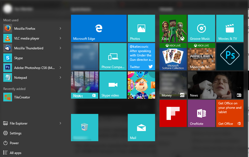The image size is (249, 157).
Task: Expand Adobe Photoshop CS6 jump list arrow
Action: click(x=60, y=68)
